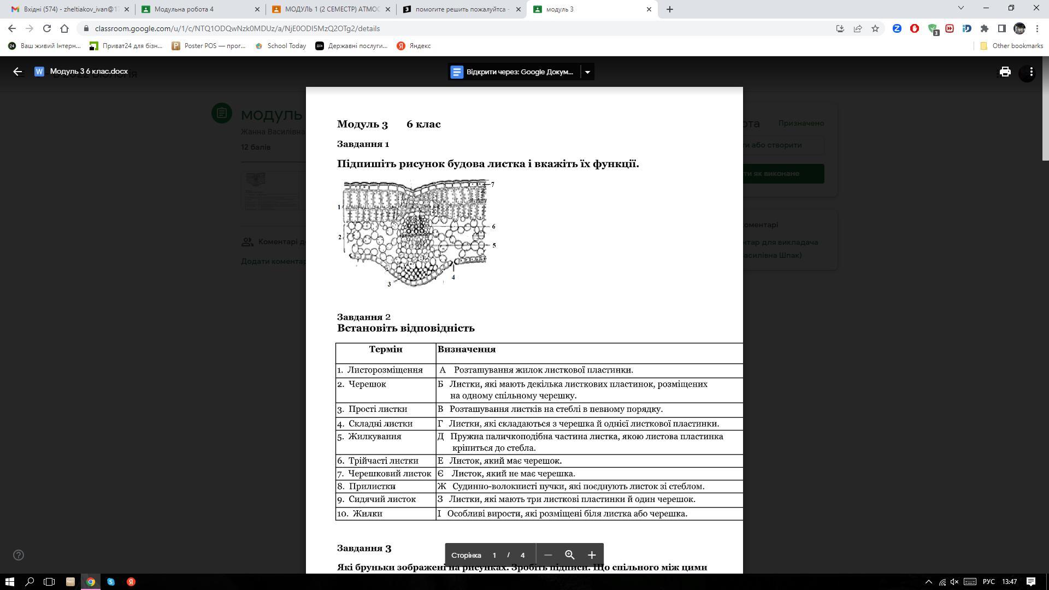Click the leaf structure diagram image
This screenshot has width=1049, height=590.
(417, 233)
